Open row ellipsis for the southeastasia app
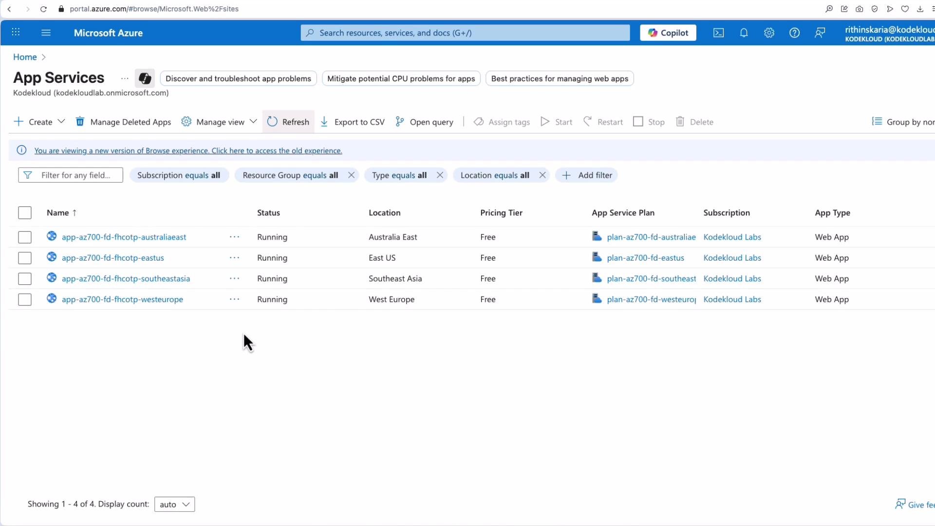Viewport: 935px width, 526px height. pyautogui.click(x=234, y=278)
